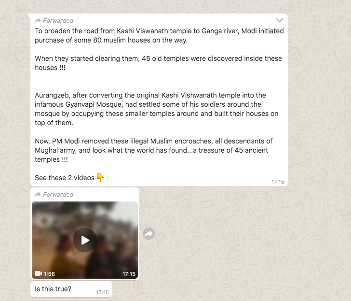Viewport: 351px width, 301px height.
Task: Click the 1:56 video duration label
Action: [x=49, y=274]
